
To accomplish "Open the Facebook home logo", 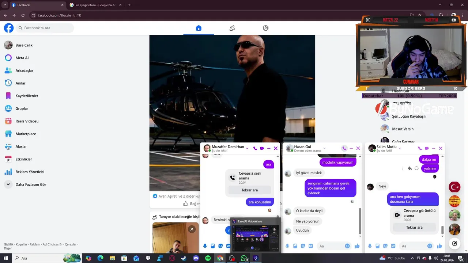I will 9,28.
